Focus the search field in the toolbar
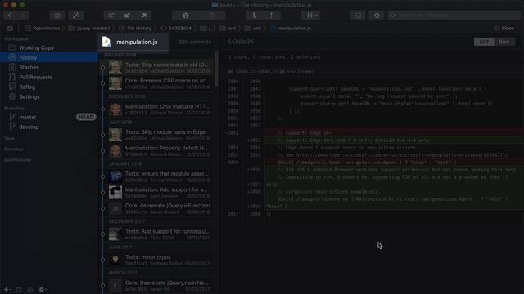Screen dimensions: 524x294 click(x=454, y=16)
